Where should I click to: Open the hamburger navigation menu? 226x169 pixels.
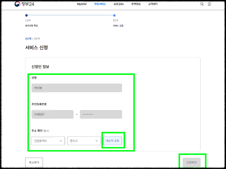tap(209, 4)
